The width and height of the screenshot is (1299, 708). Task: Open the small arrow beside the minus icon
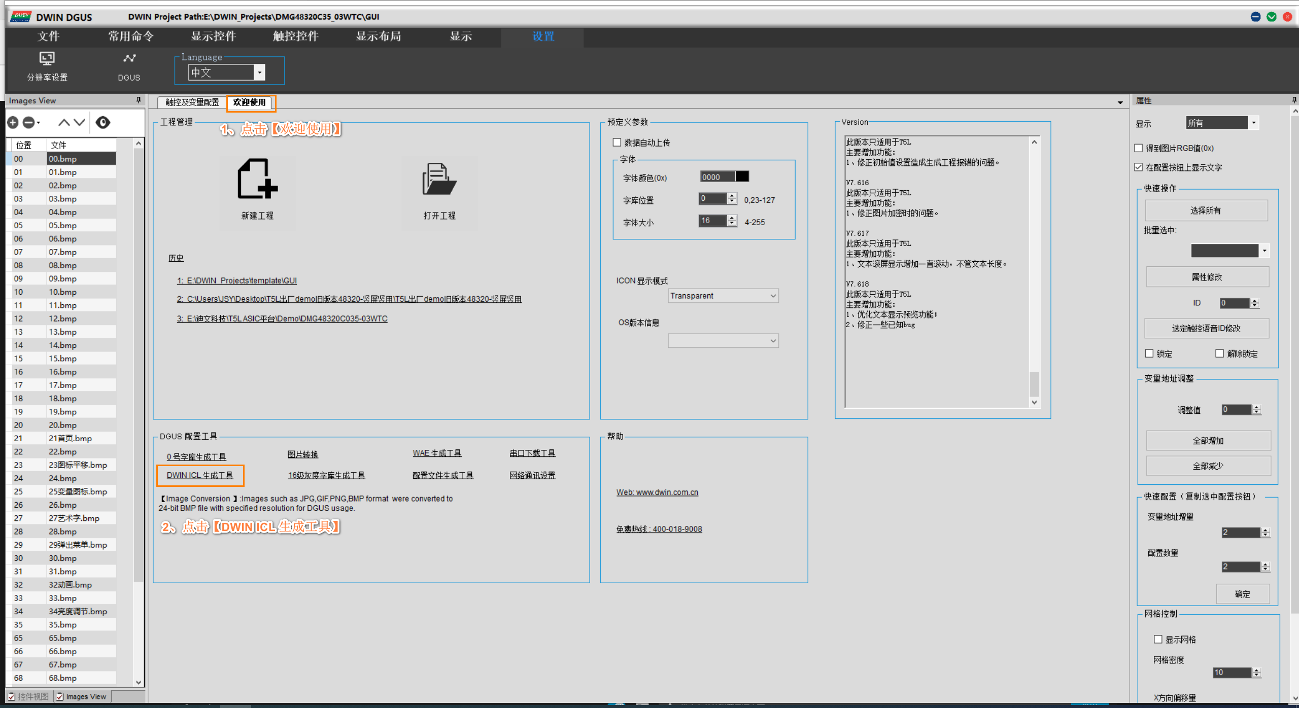39,123
